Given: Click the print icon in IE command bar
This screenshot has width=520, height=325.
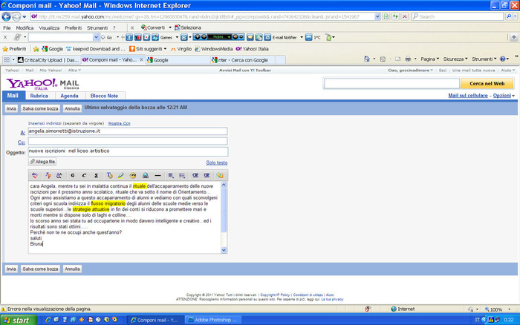Looking at the screenshot, I should click(408, 59).
